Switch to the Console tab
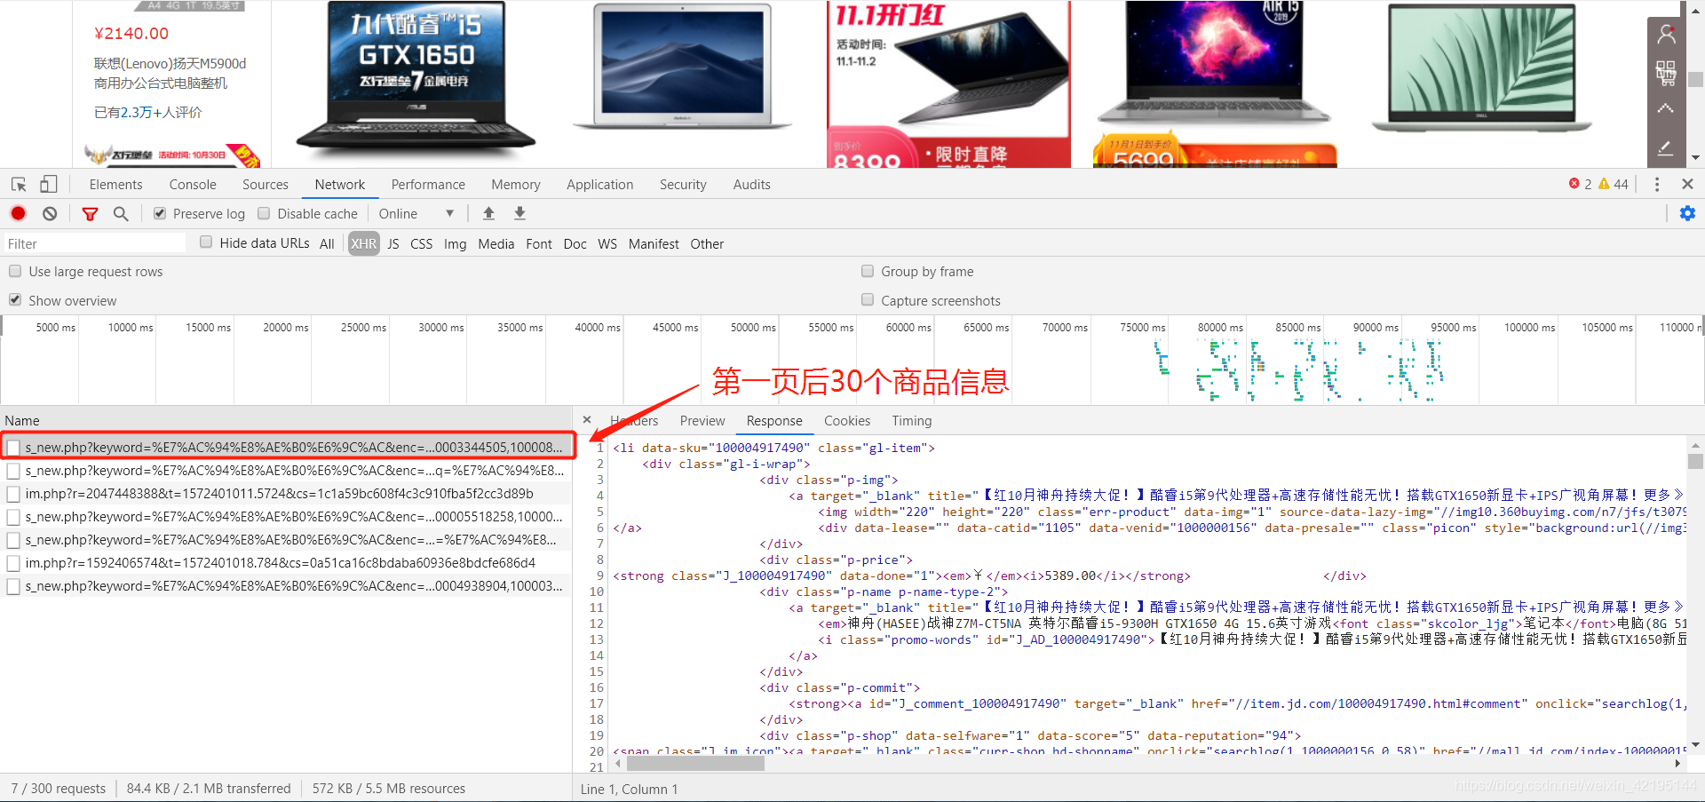Image resolution: width=1705 pixels, height=802 pixels. click(x=193, y=184)
